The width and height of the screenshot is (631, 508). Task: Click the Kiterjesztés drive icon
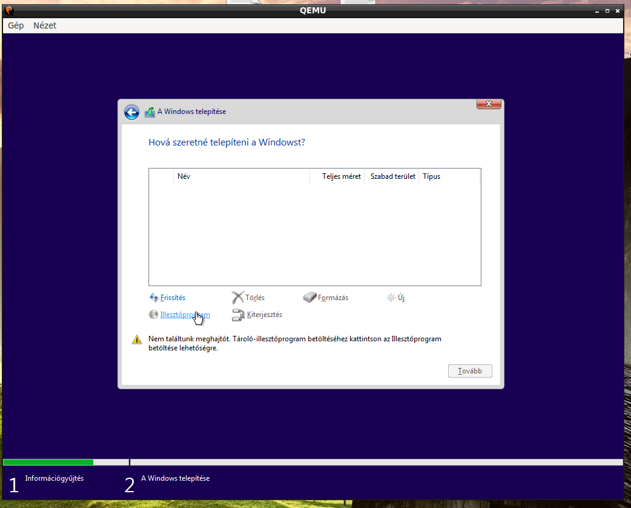click(238, 315)
